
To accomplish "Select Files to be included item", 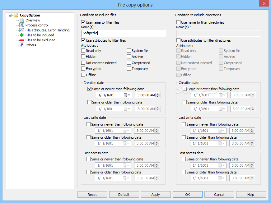I will pyautogui.click(x=40, y=35).
